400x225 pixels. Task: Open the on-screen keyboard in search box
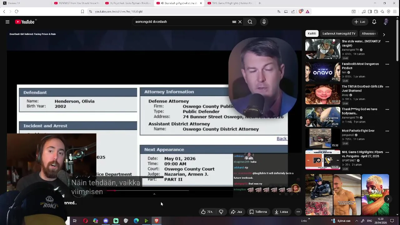(234, 22)
